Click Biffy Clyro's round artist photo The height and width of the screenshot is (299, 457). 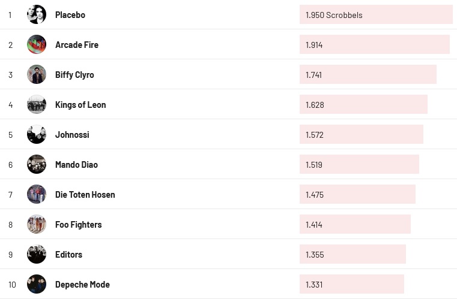pyautogui.click(x=37, y=74)
